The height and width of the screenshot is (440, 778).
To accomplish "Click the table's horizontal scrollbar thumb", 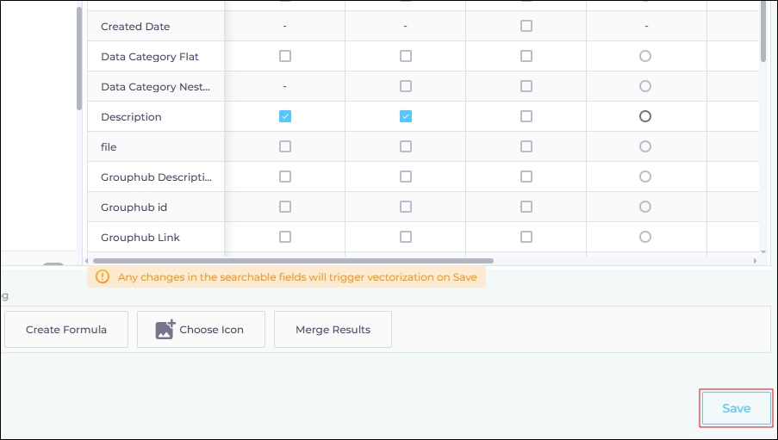I will click(x=293, y=260).
